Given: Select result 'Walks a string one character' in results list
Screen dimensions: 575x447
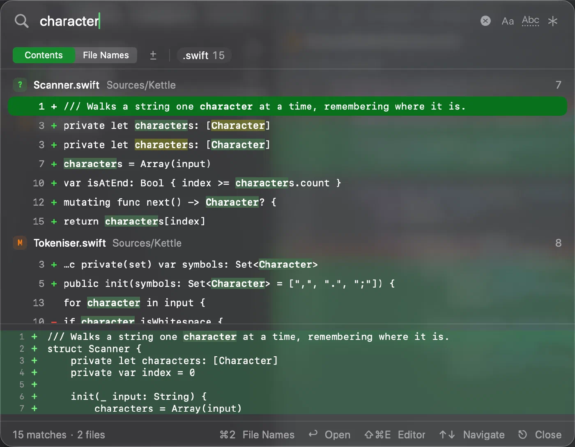Looking at the screenshot, I should (287, 106).
